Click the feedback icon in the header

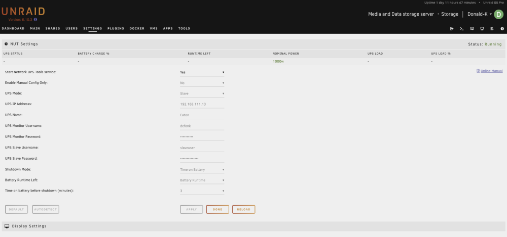tap(472, 29)
